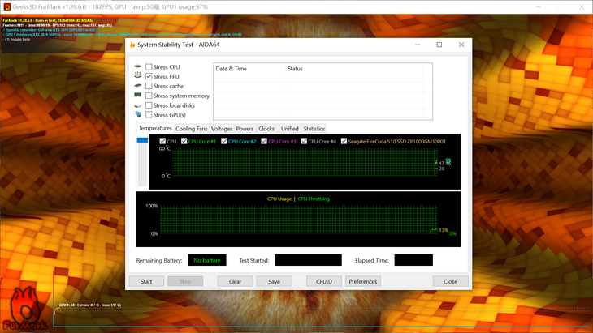Switch to the Cooling Fans tab
Screen dimensions: 593x333
coord(192,129)
